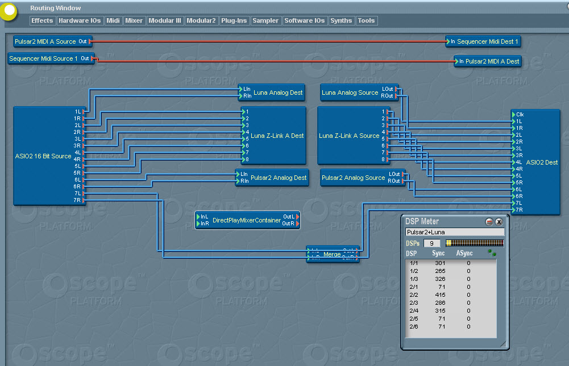The image size is (569, 366).
Task: Minimize the DSP Meter panel
Action: tap(489, 222)
